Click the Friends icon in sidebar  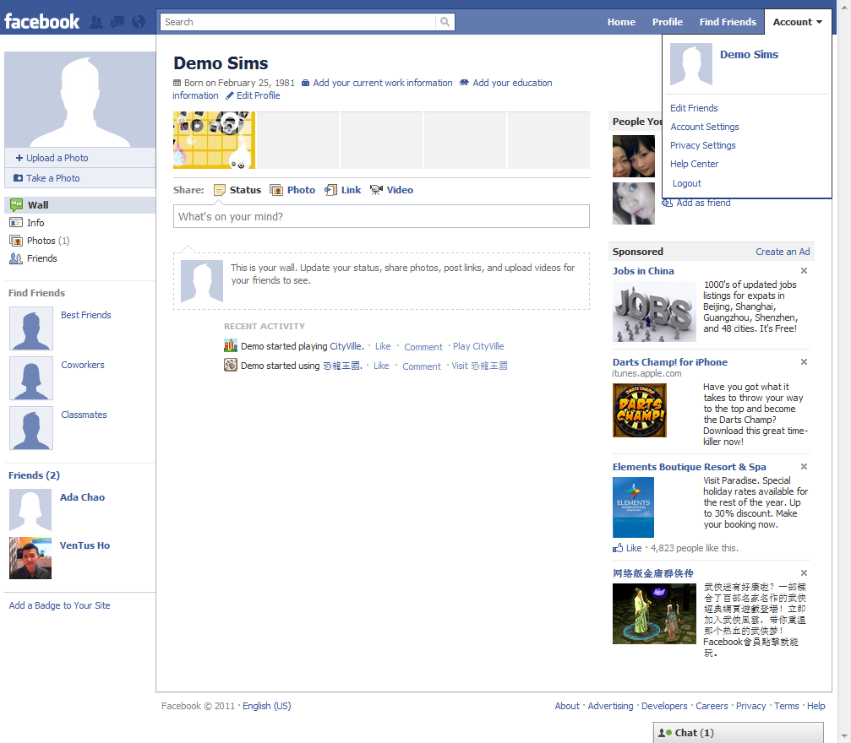click(16, 258)
